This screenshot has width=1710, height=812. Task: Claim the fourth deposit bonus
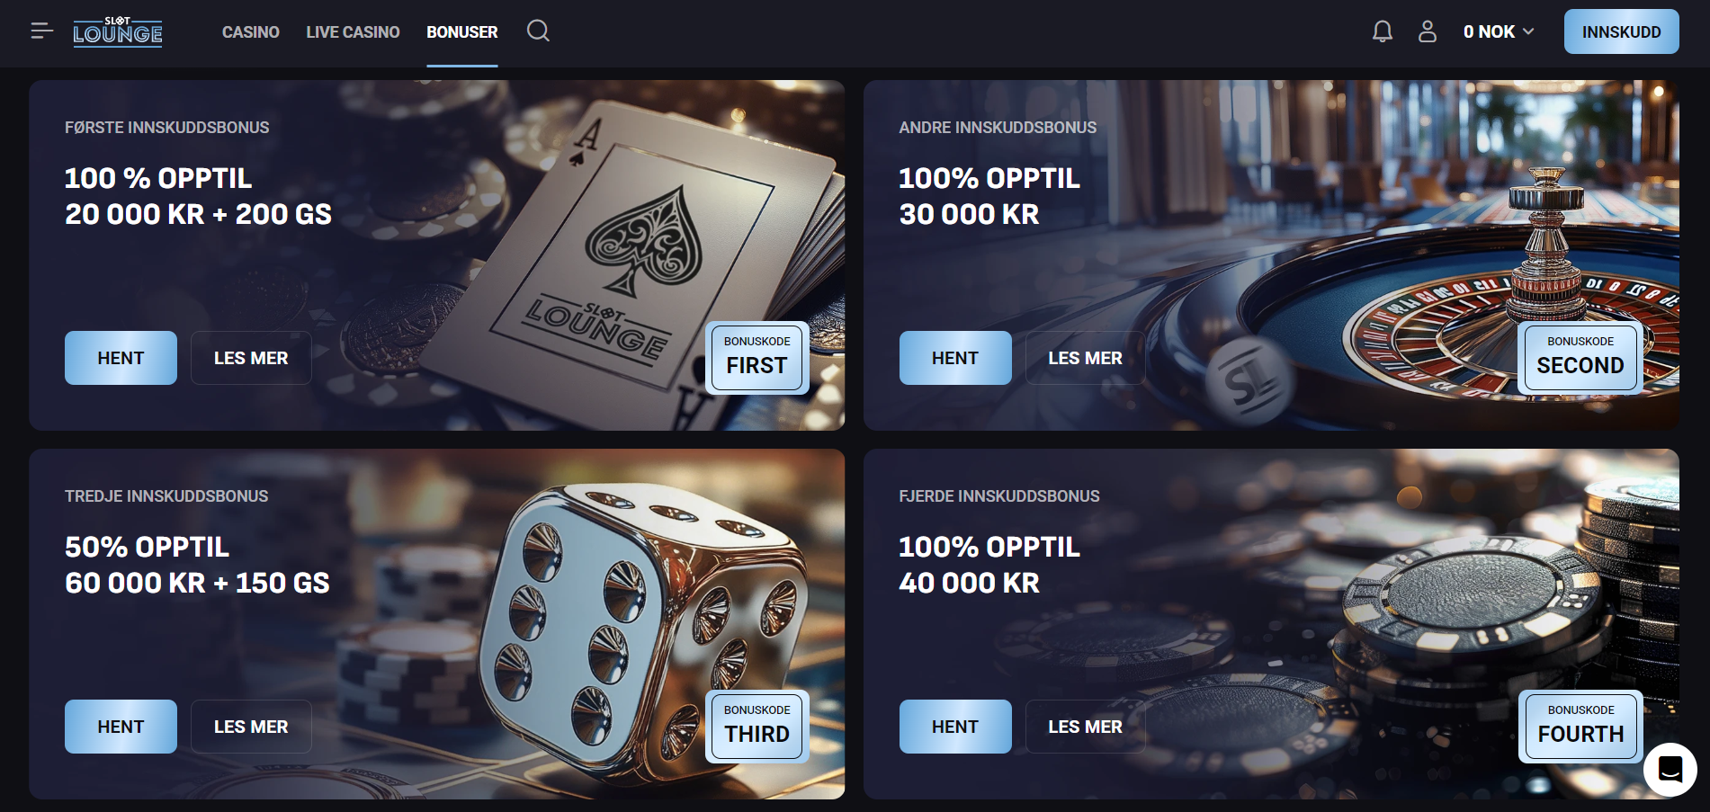pyautogui.click(x=954, y=727)
